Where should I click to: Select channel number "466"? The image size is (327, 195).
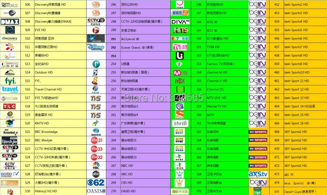[277, 123]
